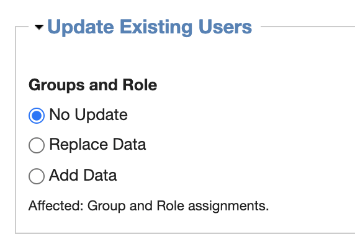Screen dimensions: 355x245
Task: Click the word Data beside the Add radio
Action: pos(100,175)
